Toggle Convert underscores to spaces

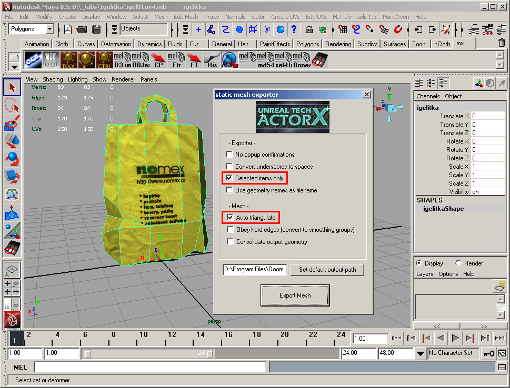(229, 166)
